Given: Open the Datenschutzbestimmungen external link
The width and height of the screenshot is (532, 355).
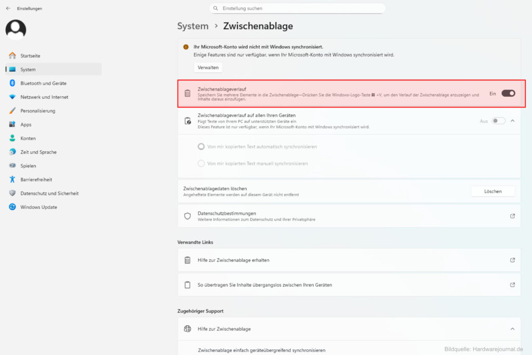Looking at the screenshot, I should coord(512,216).
